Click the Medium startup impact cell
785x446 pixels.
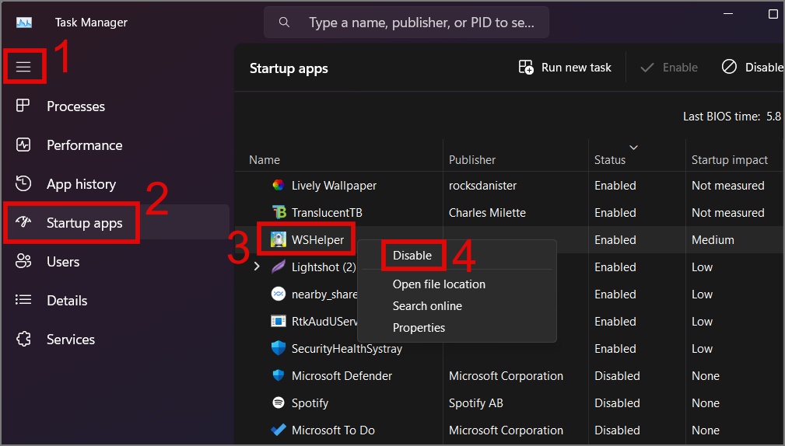(x=713, y=240)
